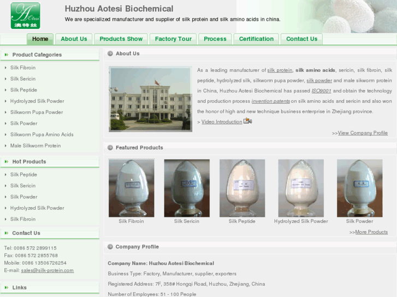Image resolution: width=397 pixels, height=297 pixels.
Task: Click the round bullet icon by About Us heading
Action: (110, 53)
